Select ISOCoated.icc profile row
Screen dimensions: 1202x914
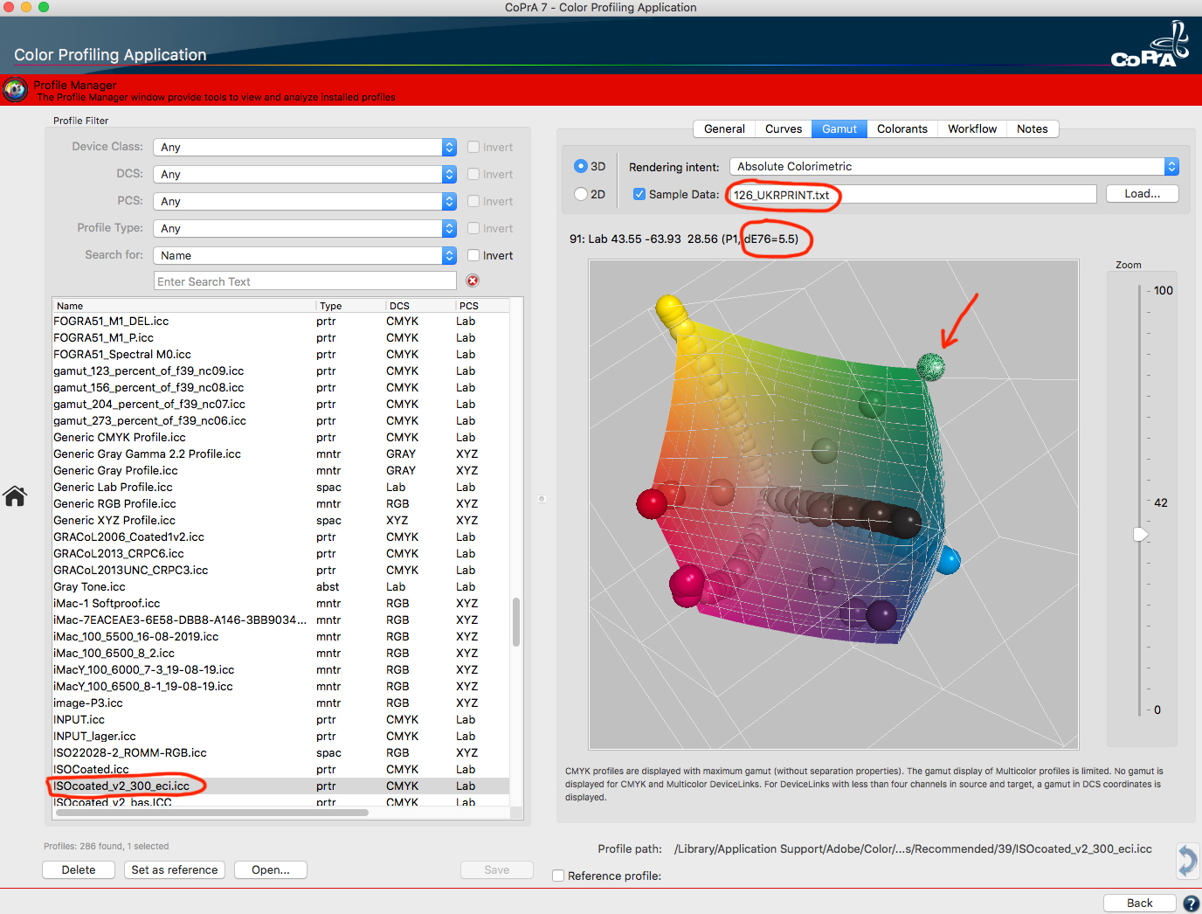coord(280,769)
